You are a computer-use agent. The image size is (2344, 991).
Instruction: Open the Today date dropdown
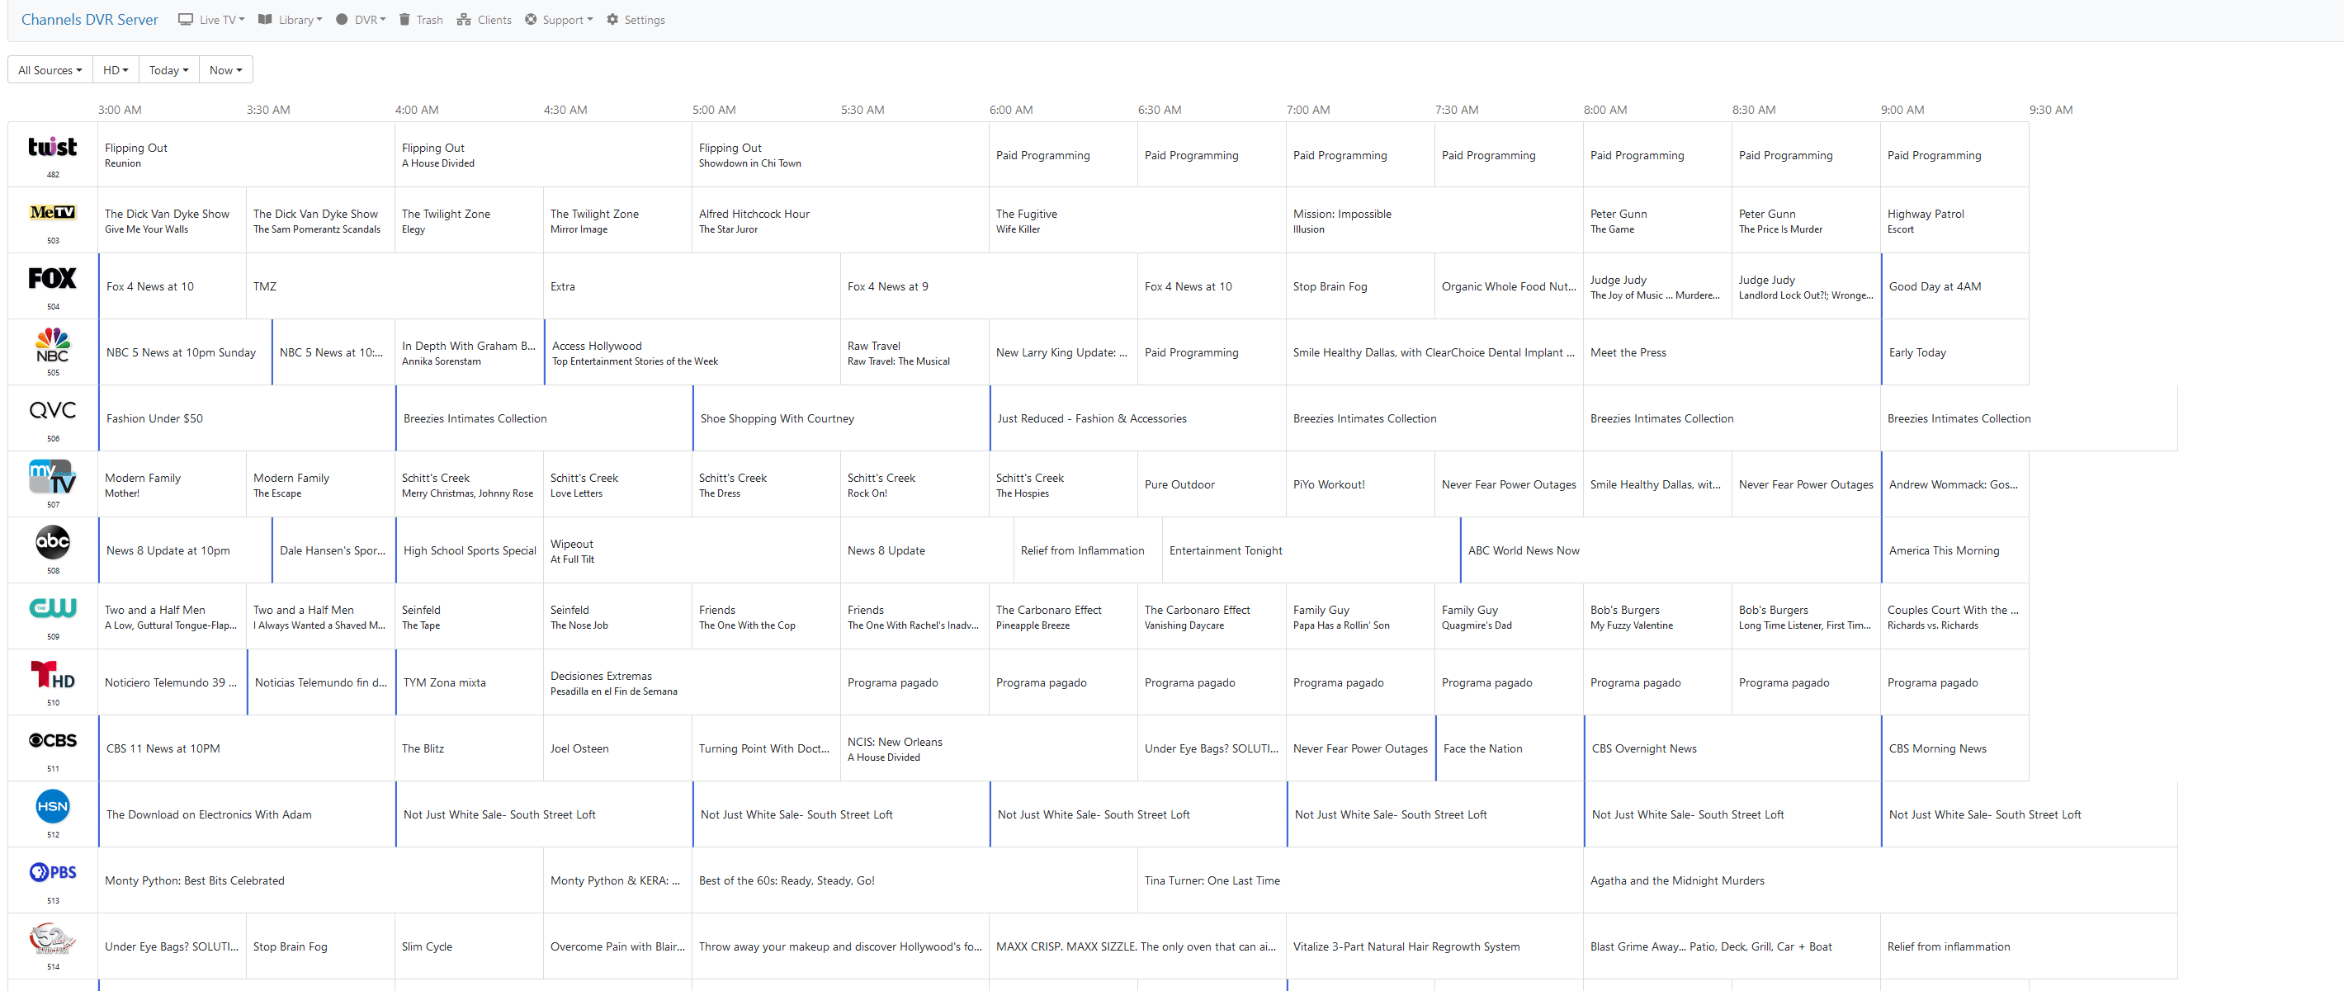coord(168,70)
